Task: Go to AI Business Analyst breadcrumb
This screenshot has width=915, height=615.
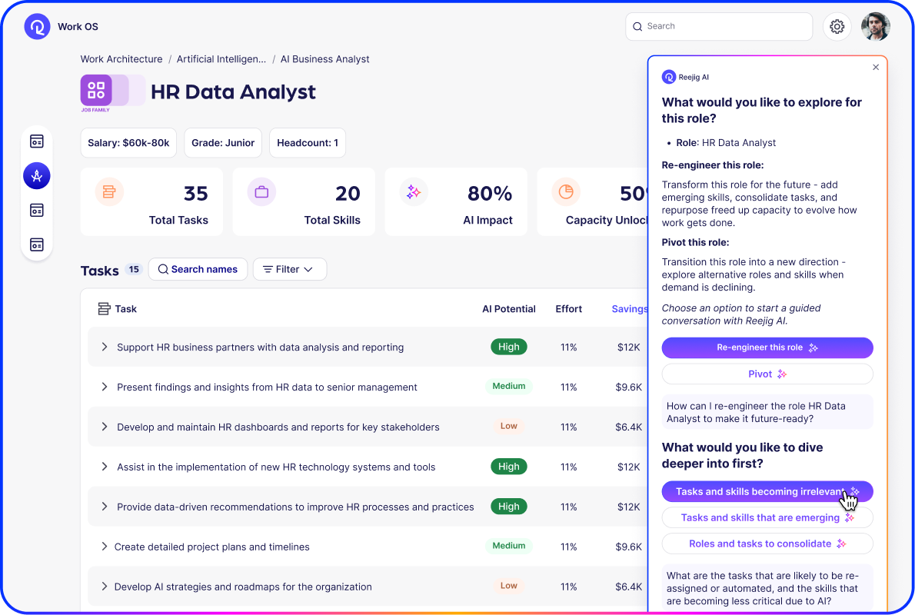Action: (324, 59)
